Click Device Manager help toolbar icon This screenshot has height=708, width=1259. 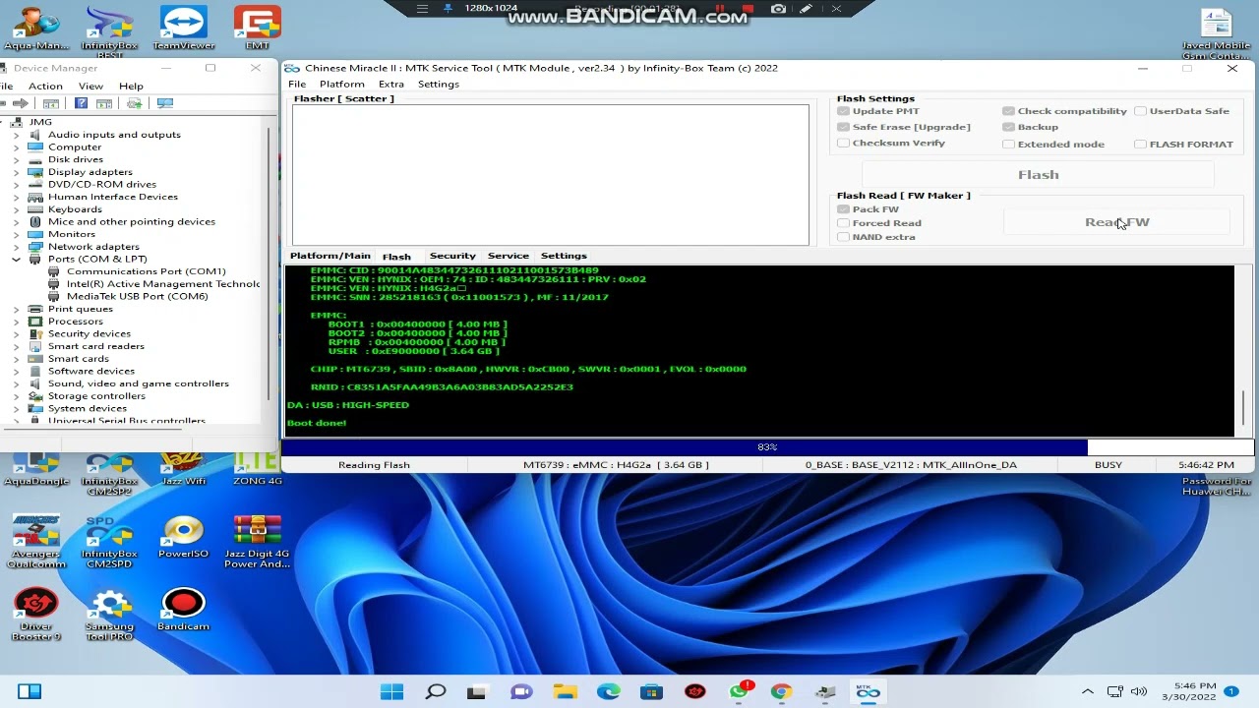pos(81,103)
